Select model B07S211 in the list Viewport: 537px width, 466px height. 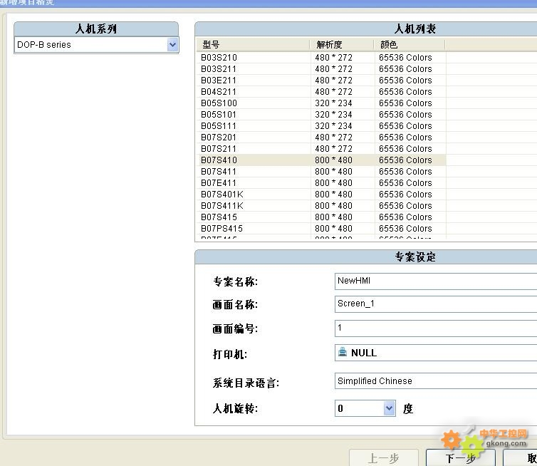(x=219, y=149)
